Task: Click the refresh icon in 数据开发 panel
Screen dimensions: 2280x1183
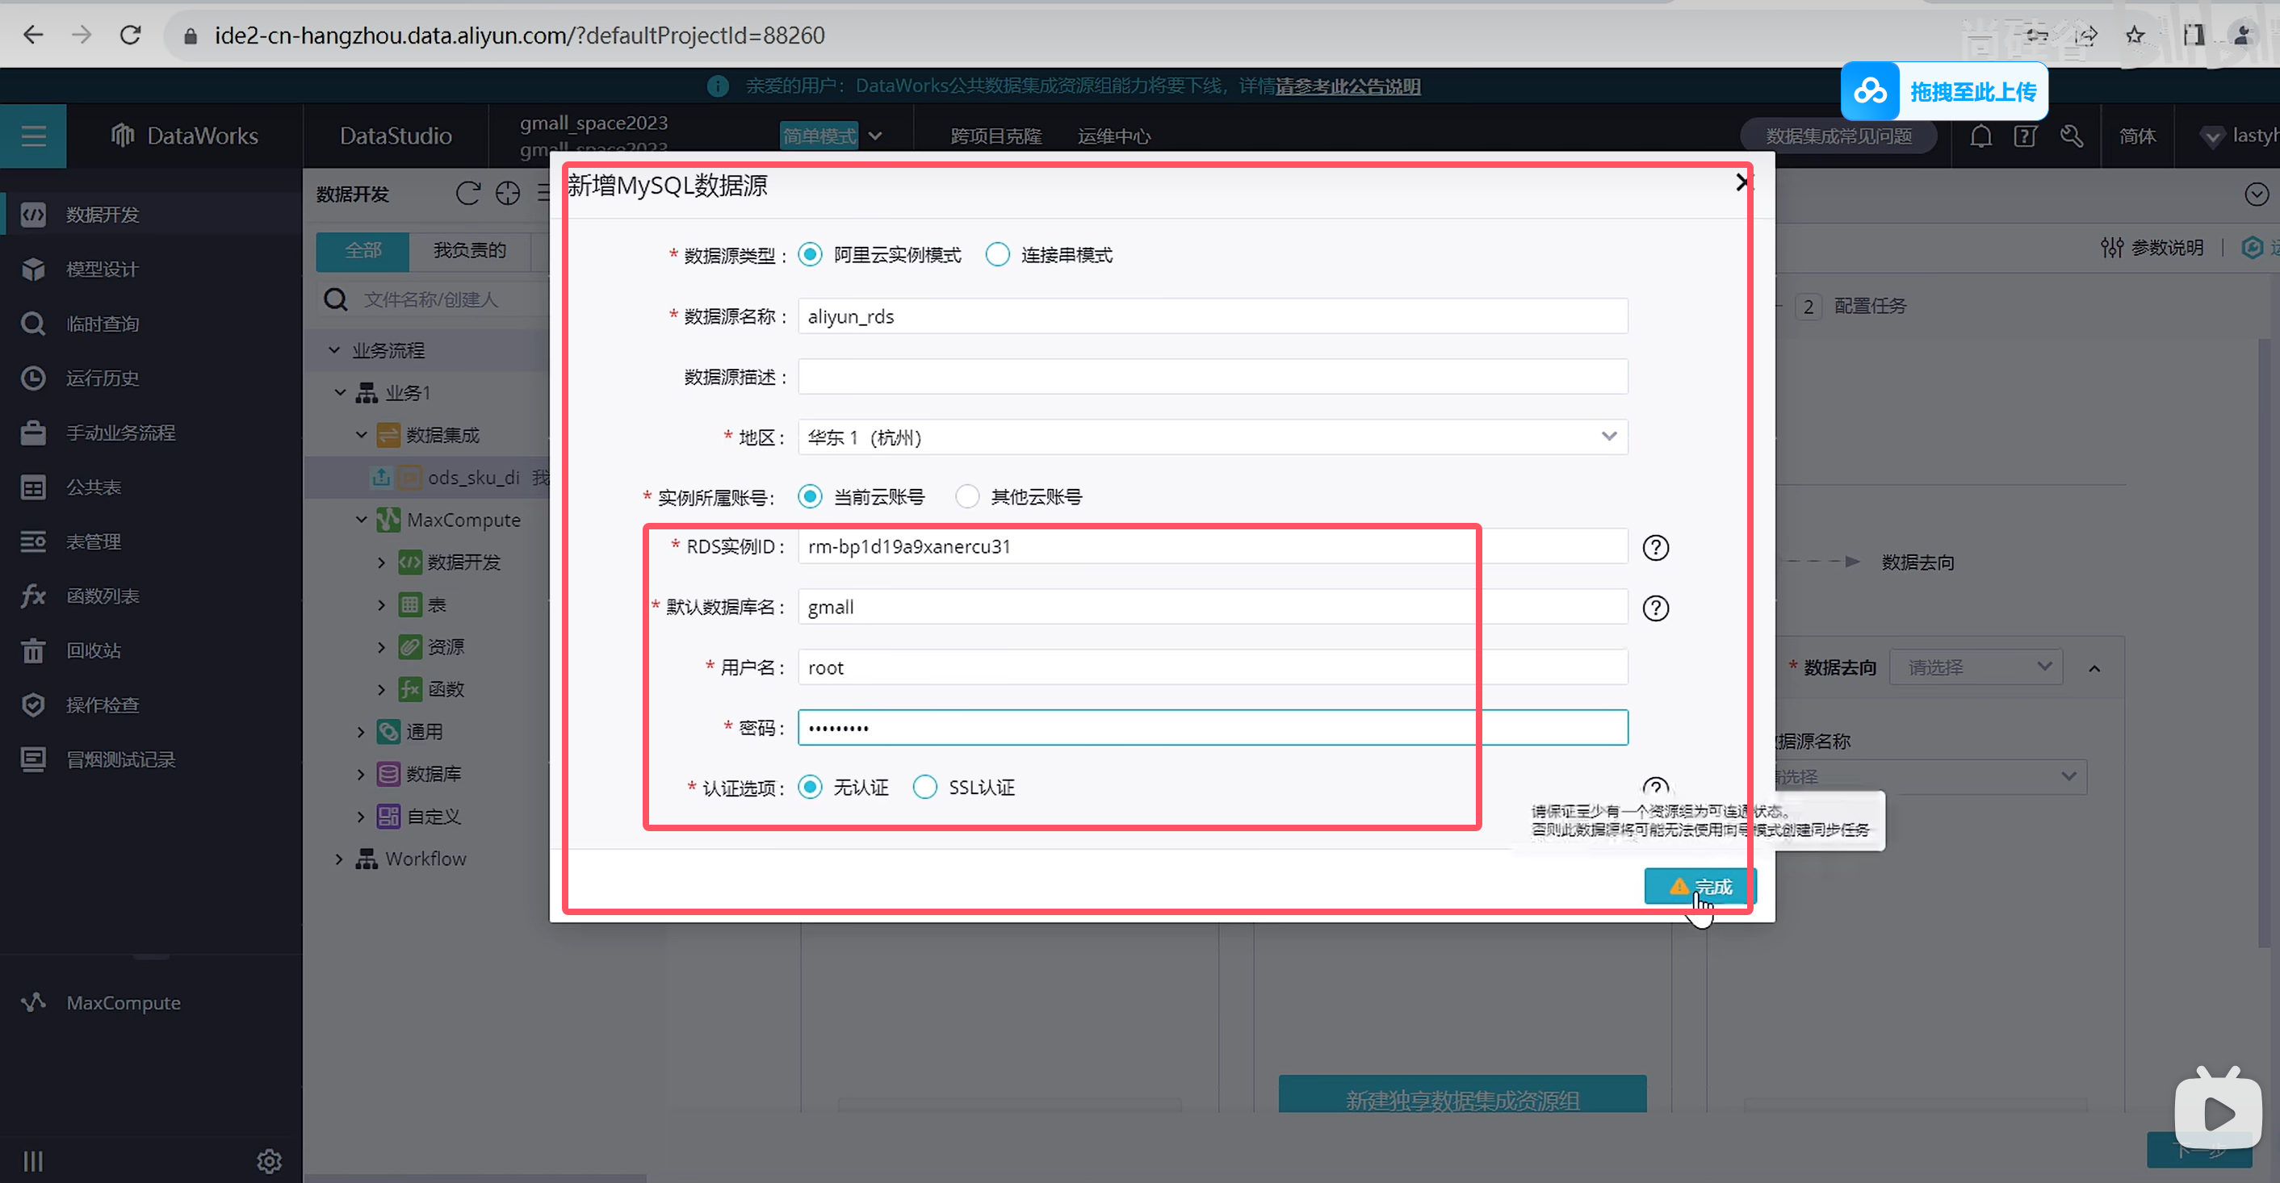Action: (x=467, y=194)
